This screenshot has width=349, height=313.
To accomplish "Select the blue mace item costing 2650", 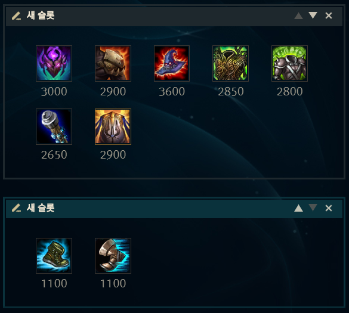I will (x=54, y=126).
